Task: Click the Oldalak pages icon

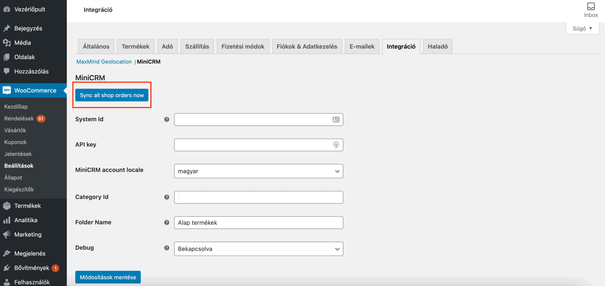Action: (7, 57)
